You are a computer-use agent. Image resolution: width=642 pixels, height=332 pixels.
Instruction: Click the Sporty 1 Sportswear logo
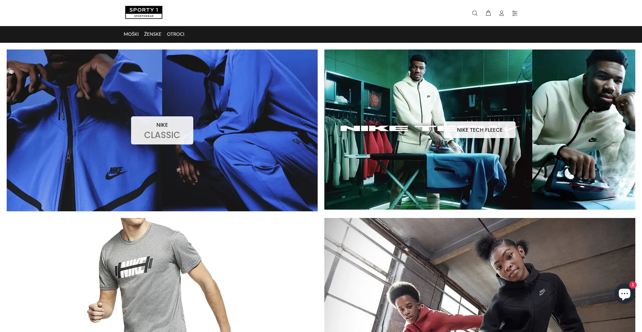click(x=144, y=12)
